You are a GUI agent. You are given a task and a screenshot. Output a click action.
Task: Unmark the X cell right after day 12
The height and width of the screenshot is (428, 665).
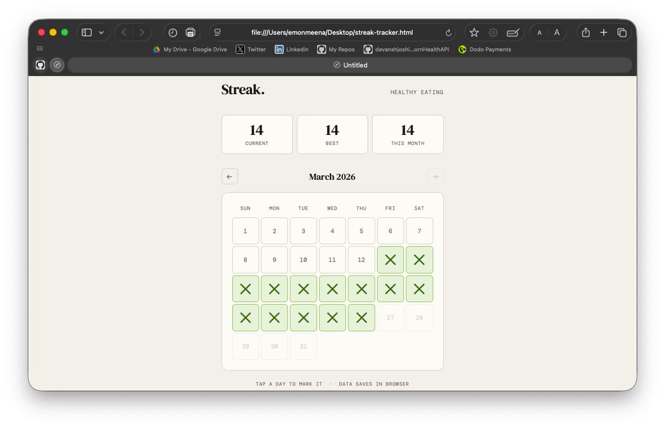click(x=391, y=260)
